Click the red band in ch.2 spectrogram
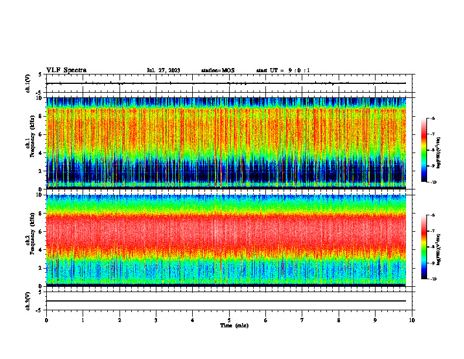Screen dimensions: 464x359 [x=226, y=232]
